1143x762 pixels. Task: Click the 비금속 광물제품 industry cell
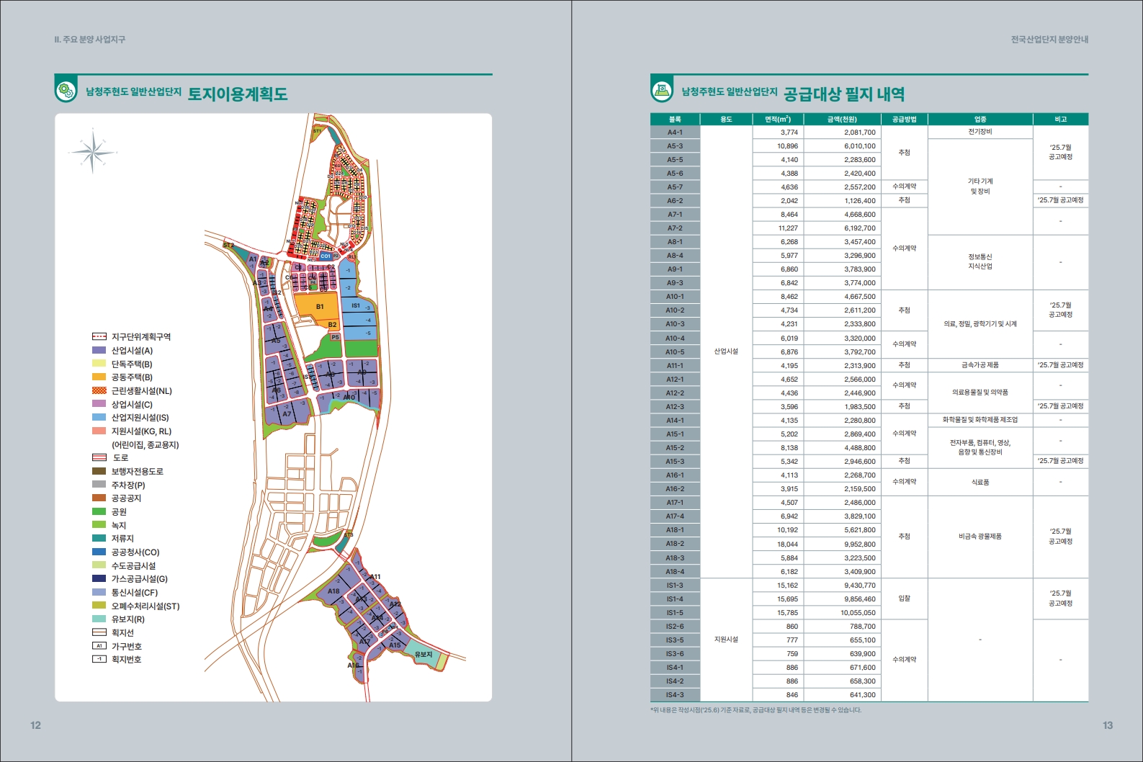[980, 537]
